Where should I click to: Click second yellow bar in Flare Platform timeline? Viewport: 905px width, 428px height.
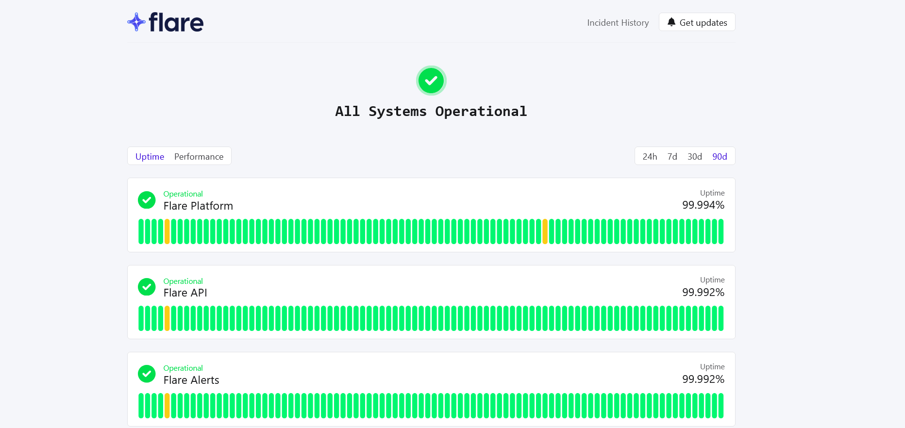545,231
